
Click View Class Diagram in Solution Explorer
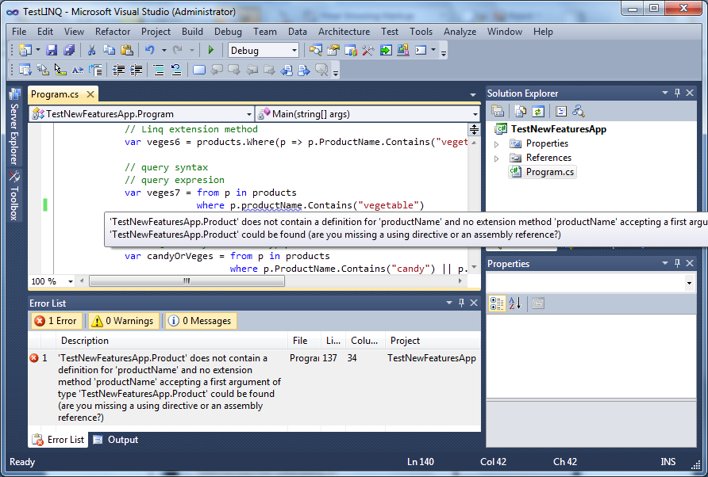[579, 111]
